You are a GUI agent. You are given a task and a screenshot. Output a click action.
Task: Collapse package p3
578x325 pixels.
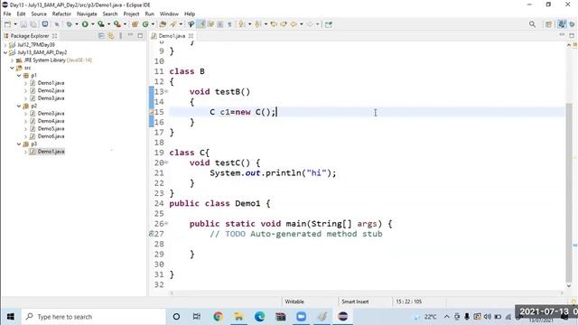[19, 144]
